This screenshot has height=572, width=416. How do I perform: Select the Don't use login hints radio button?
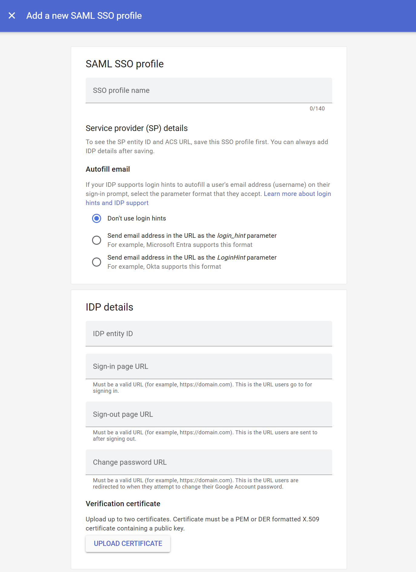(97, 218)
